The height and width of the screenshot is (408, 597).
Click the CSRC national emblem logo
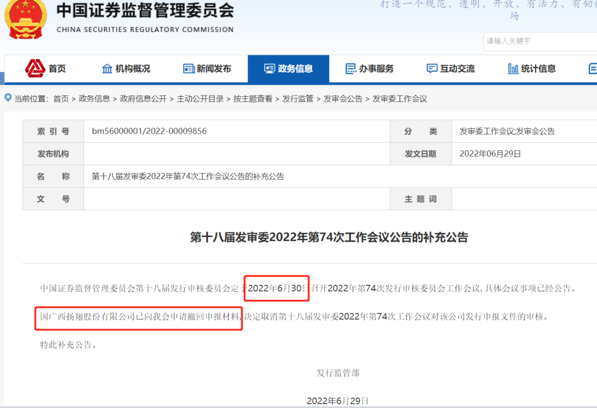coord(25,19)
